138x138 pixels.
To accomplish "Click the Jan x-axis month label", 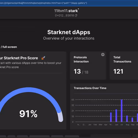I will tap(90, 125).
